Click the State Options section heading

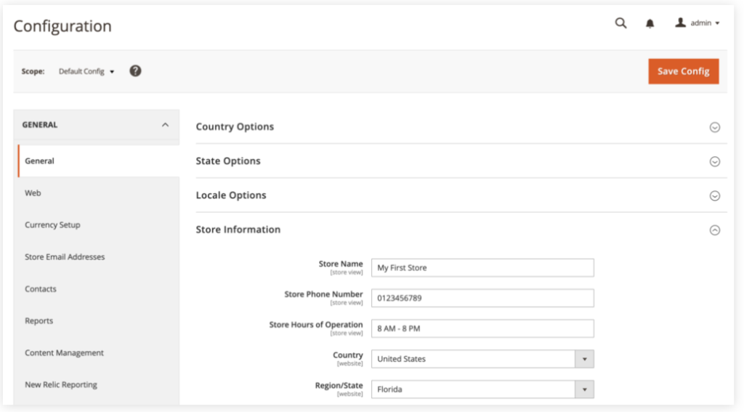(228, 161)
